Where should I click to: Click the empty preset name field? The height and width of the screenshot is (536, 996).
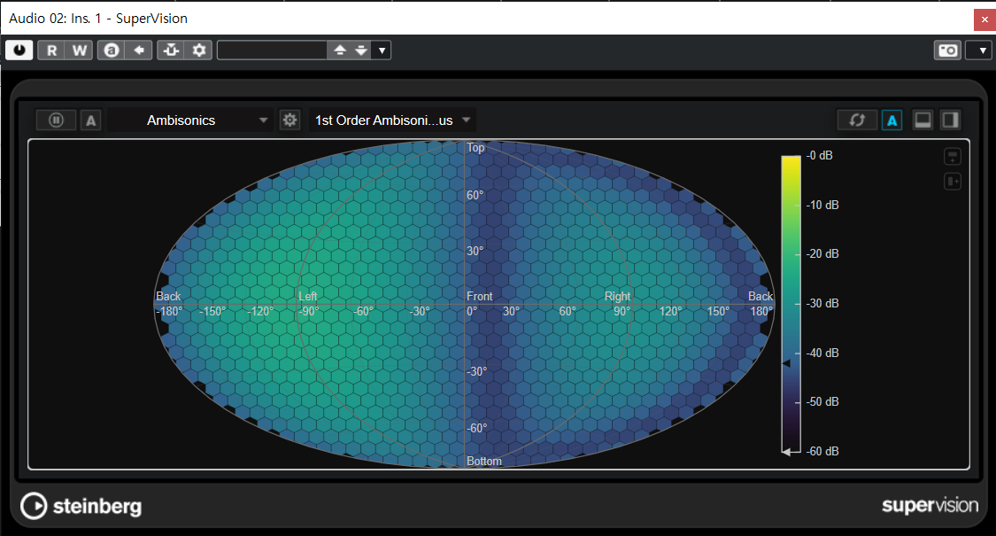(x=271, y=50)
